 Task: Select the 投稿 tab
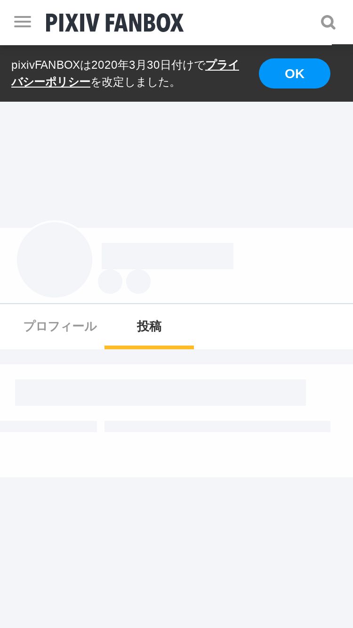(x=149, y=326)
